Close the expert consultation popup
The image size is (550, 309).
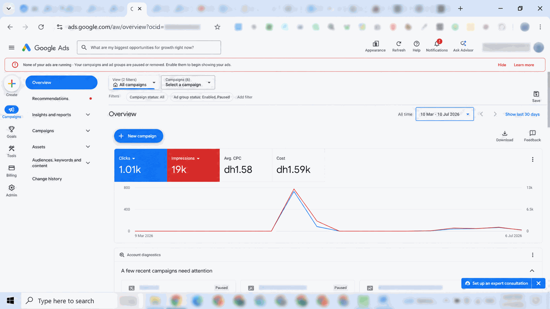point(539,283)
